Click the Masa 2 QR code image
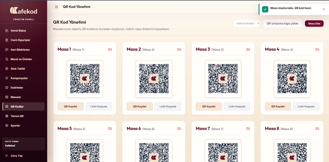The width and height of the screenshot is (329, 162). (154, 79)
